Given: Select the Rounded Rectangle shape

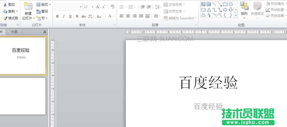Looking at the screenshot, I should (203, 10).
